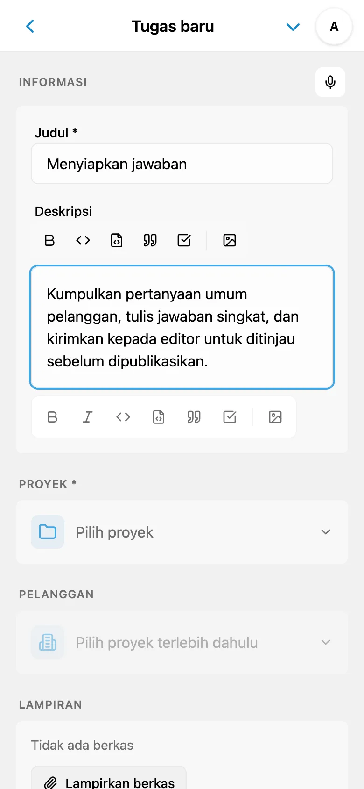This screenshot has width=364, height=789.
Task: Insert image from the lower formatting toolbar
Action: coord(275,417)
